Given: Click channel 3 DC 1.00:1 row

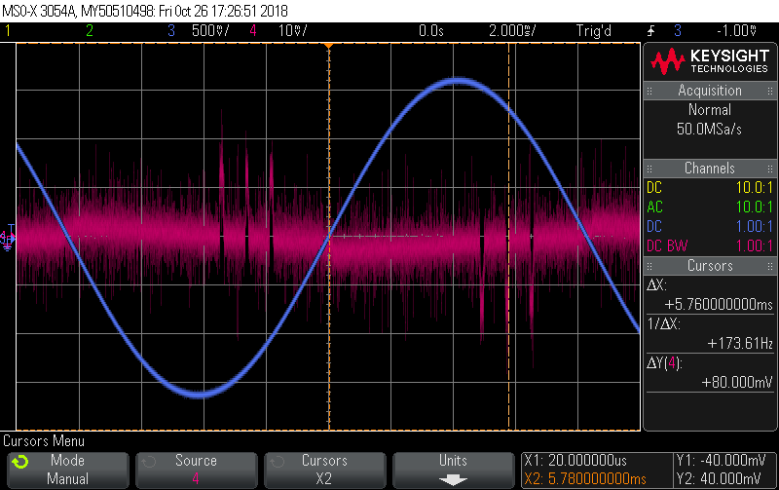Looking at the screenshot, I should click(x=710, y=226).
